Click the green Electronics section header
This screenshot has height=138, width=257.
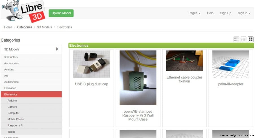click(x=161, y=46)
